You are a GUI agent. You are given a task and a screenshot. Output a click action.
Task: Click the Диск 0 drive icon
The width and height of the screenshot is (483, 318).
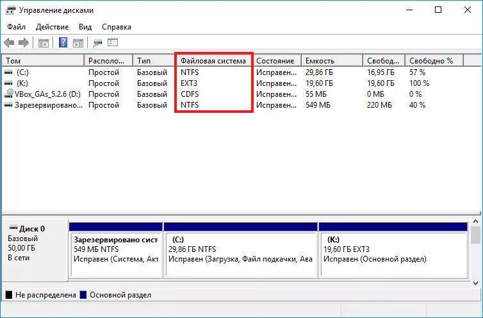pyautogui.click(x=13, y=228)
